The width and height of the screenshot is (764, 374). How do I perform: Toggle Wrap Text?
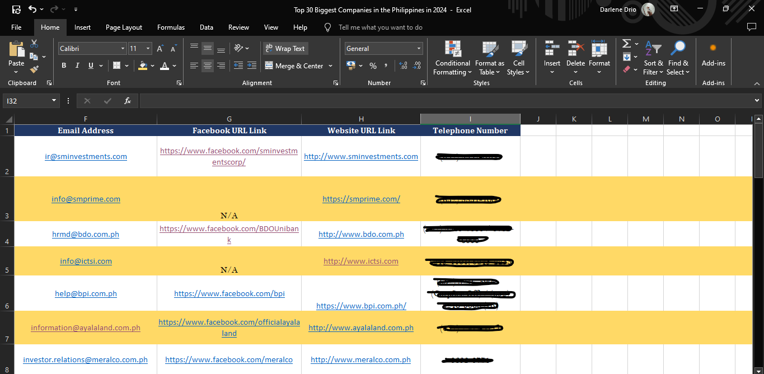click(285, 49)
